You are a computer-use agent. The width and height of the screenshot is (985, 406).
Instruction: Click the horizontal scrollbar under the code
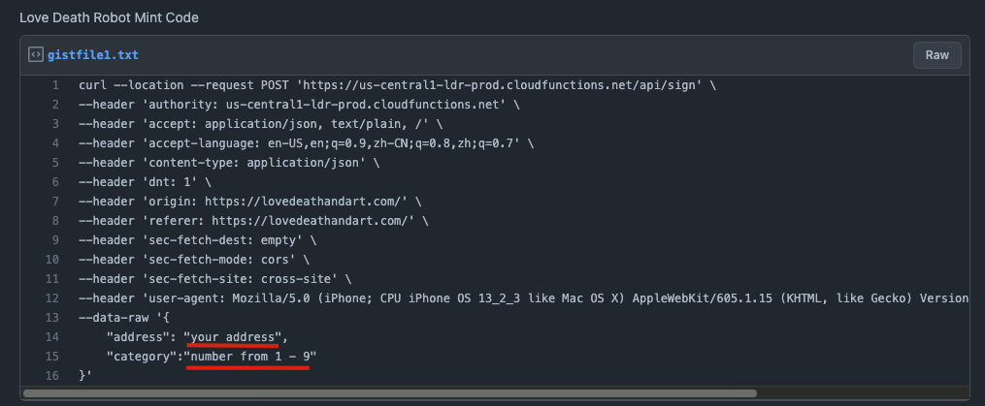[388, 393]
